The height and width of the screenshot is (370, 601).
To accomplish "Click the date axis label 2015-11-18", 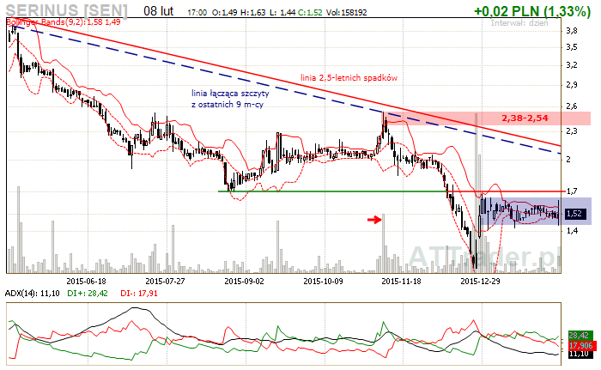I will (401, 282).
